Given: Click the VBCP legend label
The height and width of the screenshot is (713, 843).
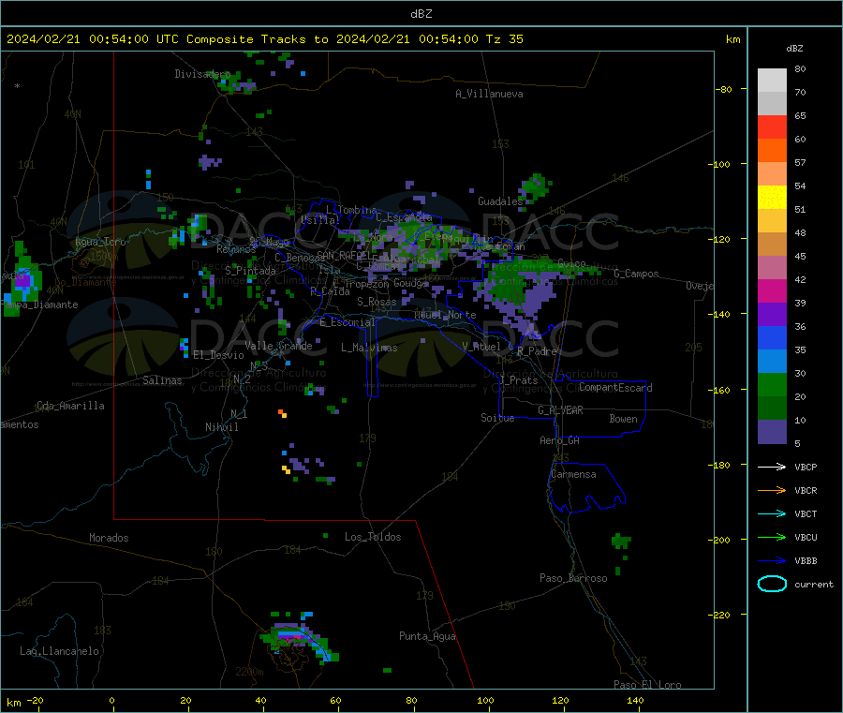Looking at the screenshot, I should coord(806,467).
